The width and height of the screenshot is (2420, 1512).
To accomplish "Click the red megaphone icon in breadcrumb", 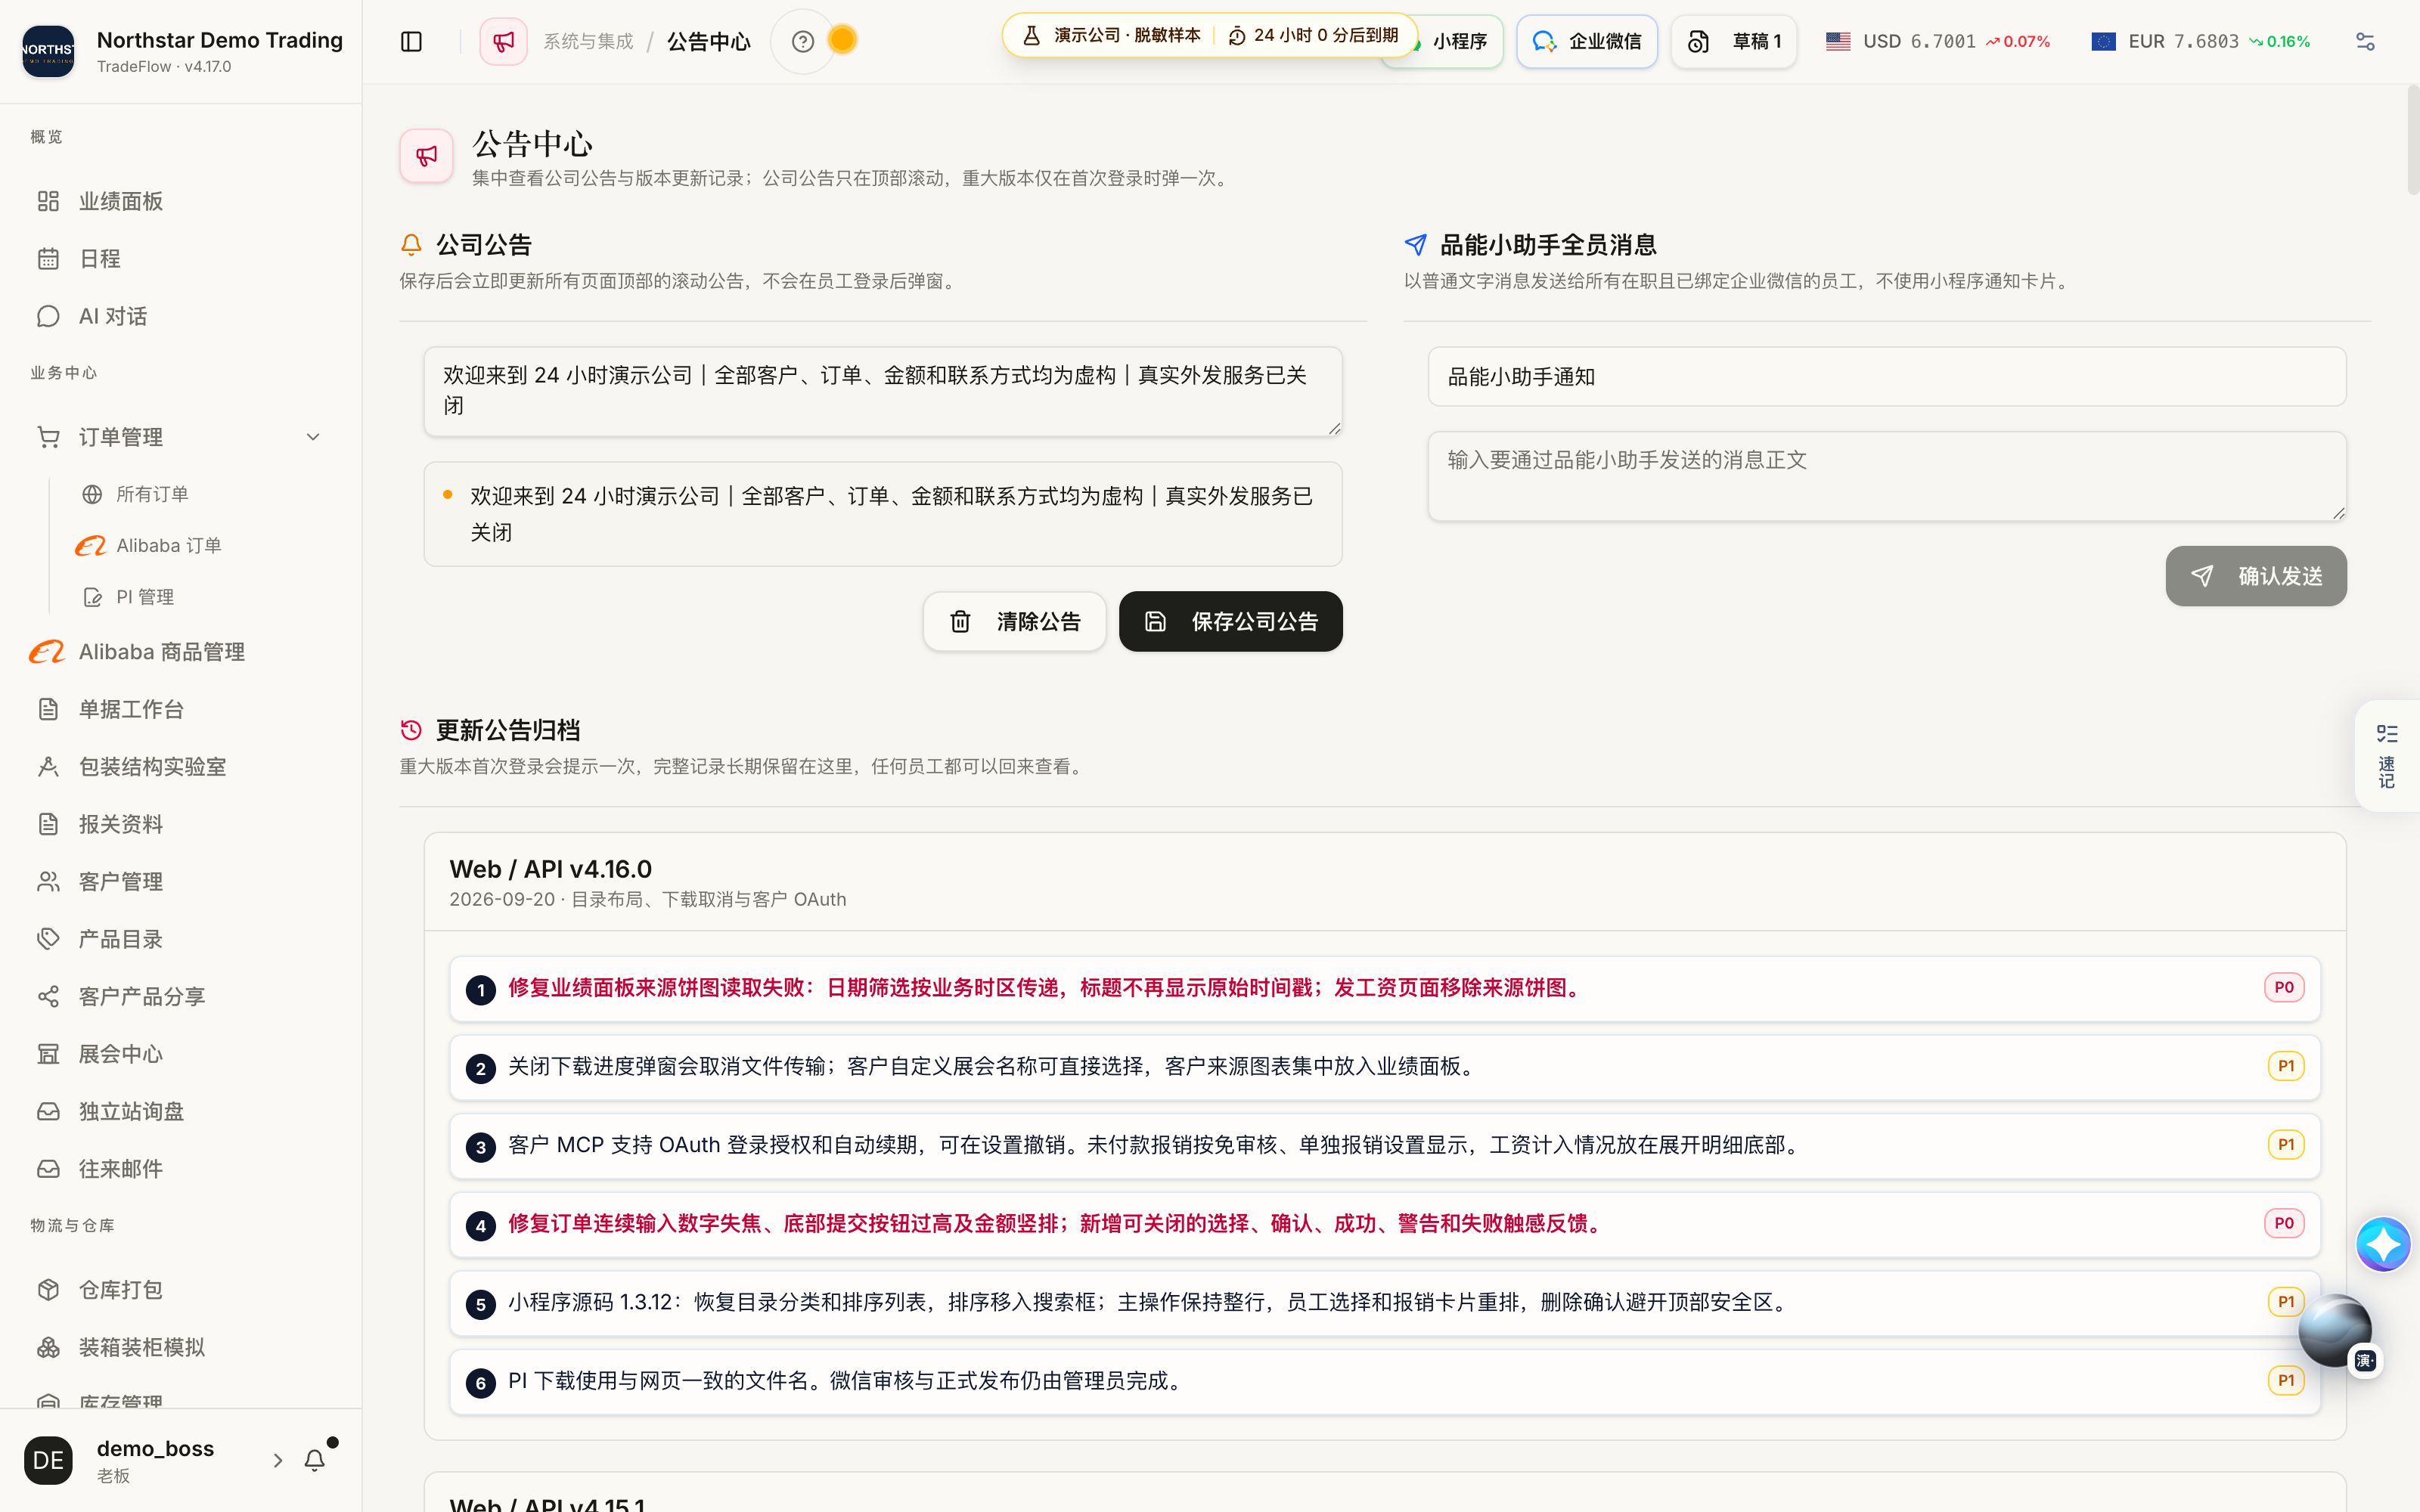I will tap(503, 41).
